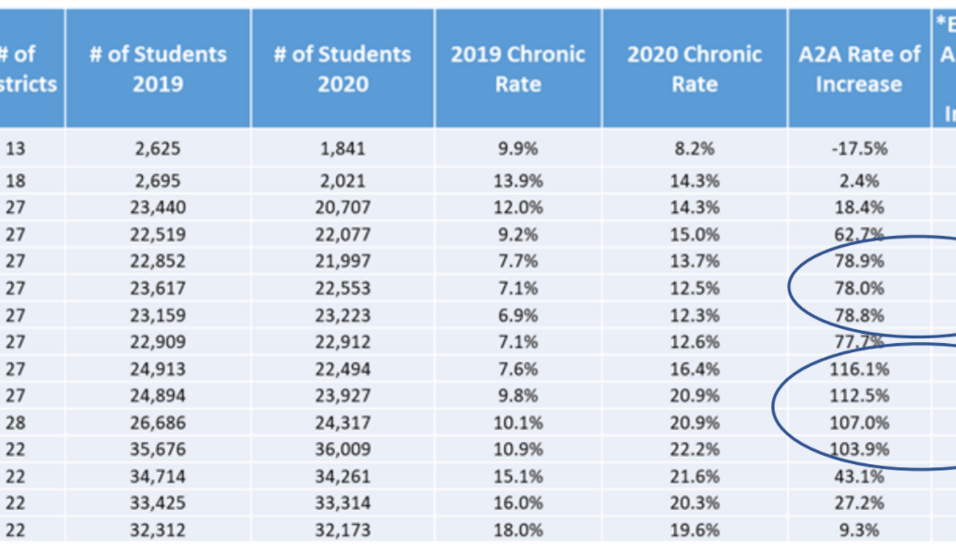The width and height of the screenshot is (956, 550).
Task: Click the 112.5% increase cell
Action: [859, 396]
